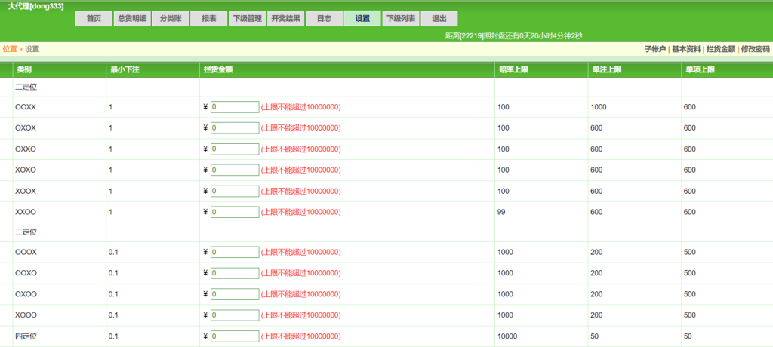773x347 pixels.
Task: Select the 下级管理 menu tab
Action: coord(247,19)
